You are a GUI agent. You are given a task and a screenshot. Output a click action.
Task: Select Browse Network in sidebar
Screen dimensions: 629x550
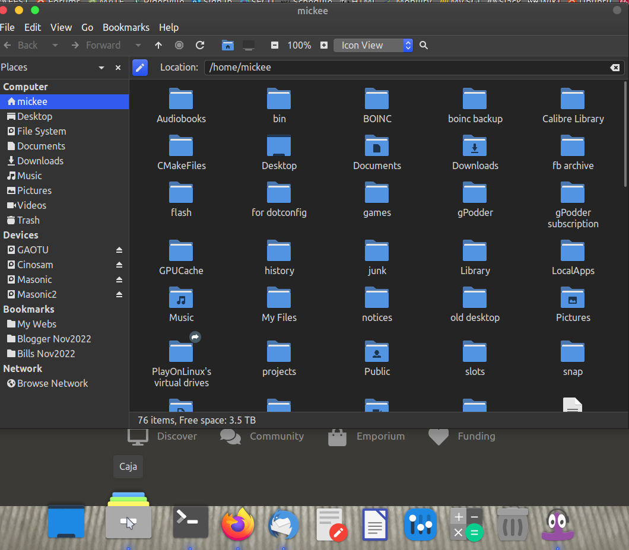point(64,383)
